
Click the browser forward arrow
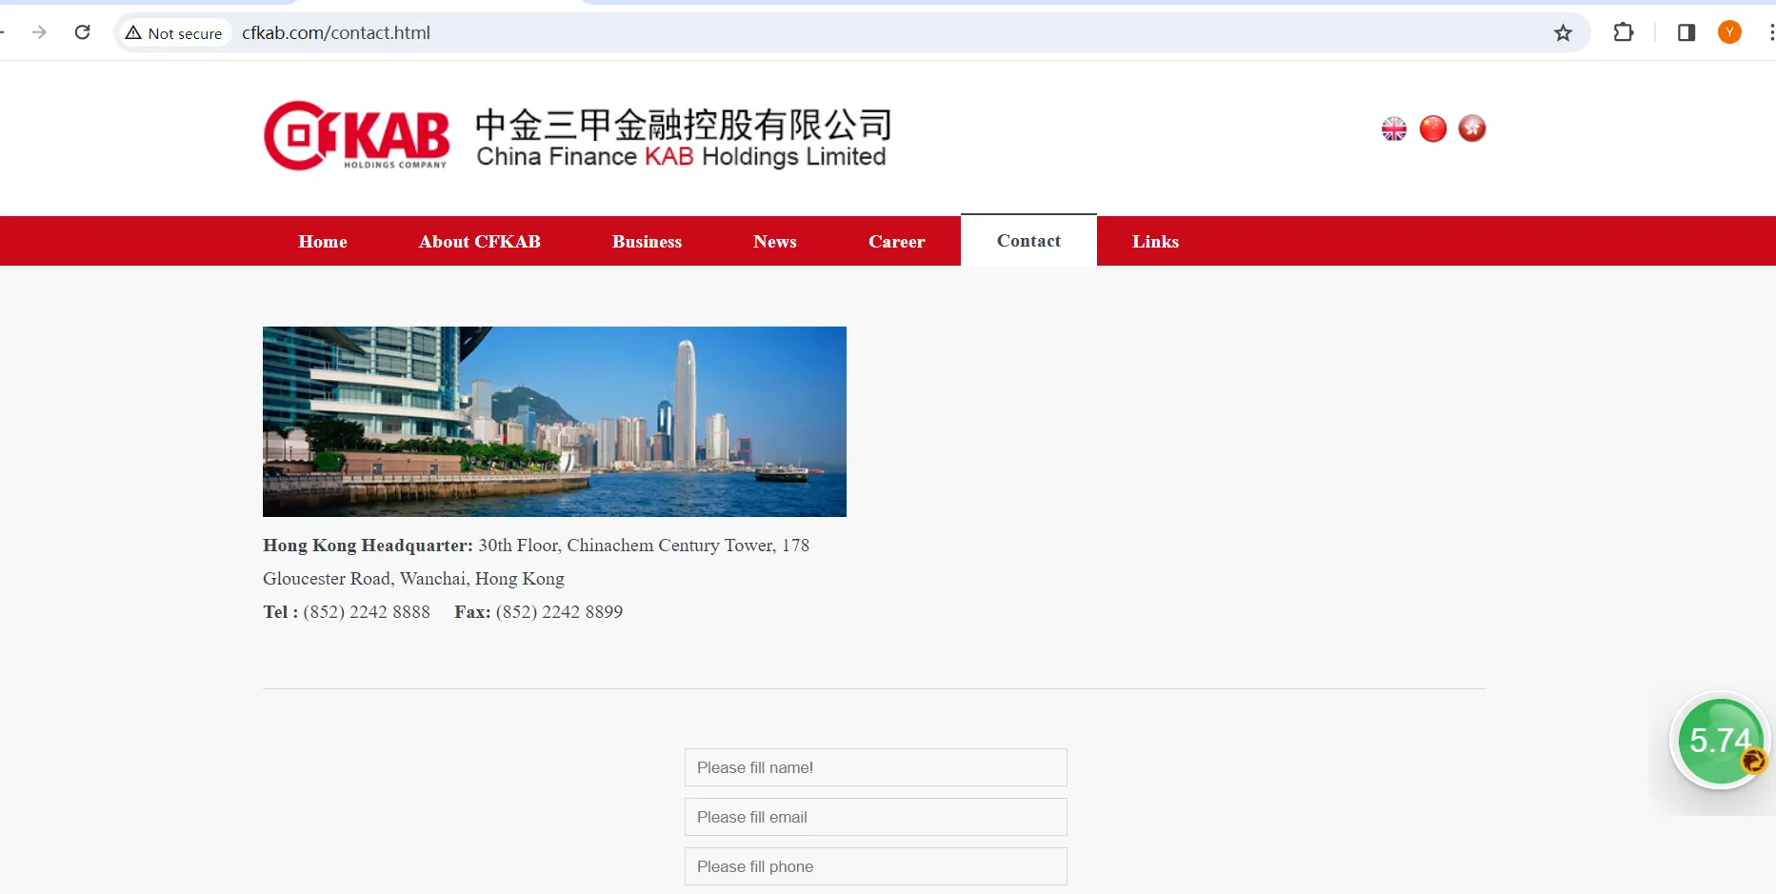click(x=39, y=32)
